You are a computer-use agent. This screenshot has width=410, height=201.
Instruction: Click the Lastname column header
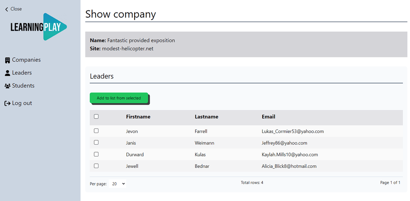(x=206, y=117)
